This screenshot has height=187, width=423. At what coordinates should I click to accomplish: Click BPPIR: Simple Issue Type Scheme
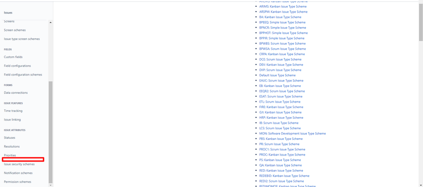(282, 38)
